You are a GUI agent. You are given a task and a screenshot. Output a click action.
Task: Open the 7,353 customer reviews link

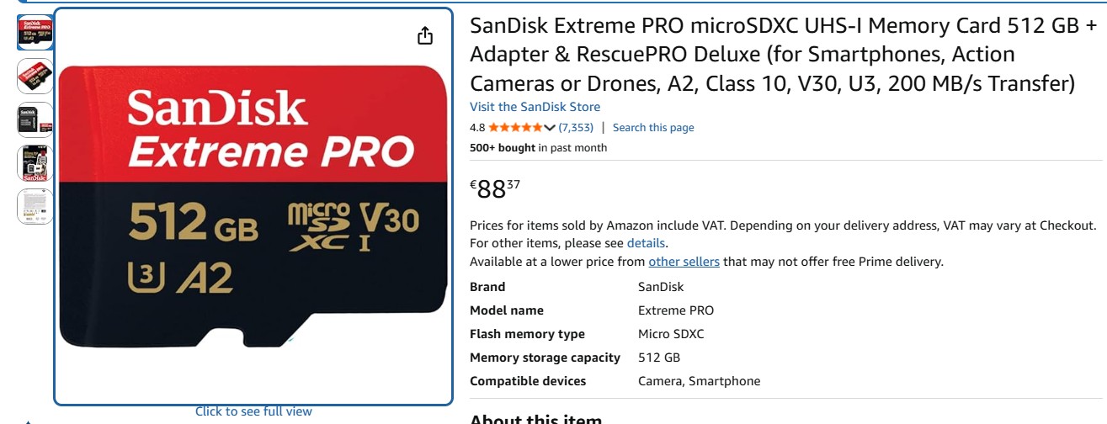coord(576,128)
